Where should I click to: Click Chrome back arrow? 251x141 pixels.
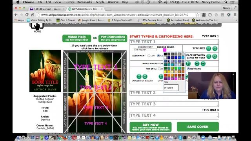click(x=16, y=15)
